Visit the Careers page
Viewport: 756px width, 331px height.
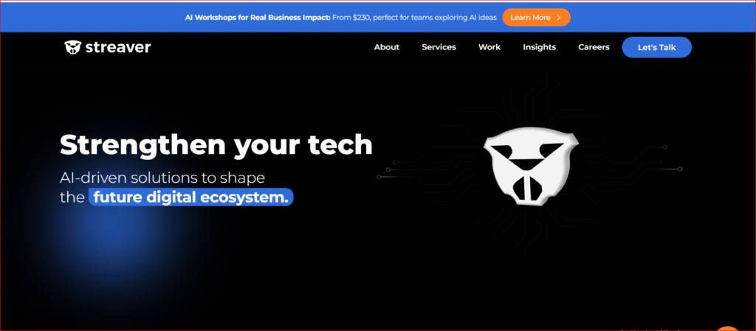point(594,47)
